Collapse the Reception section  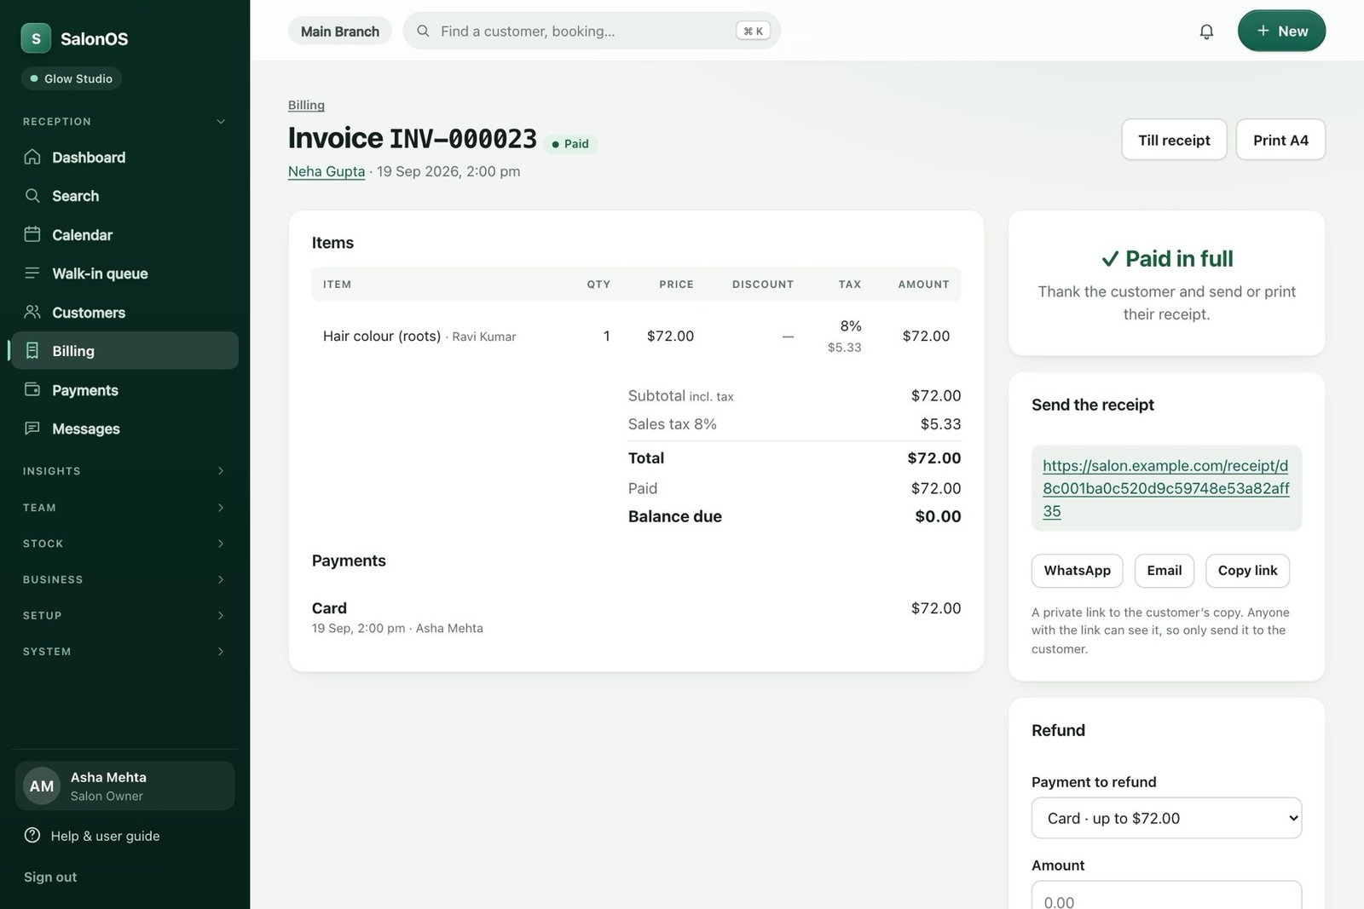124,122
